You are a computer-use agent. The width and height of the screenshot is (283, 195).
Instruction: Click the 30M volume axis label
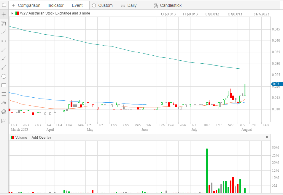[275, 148]
